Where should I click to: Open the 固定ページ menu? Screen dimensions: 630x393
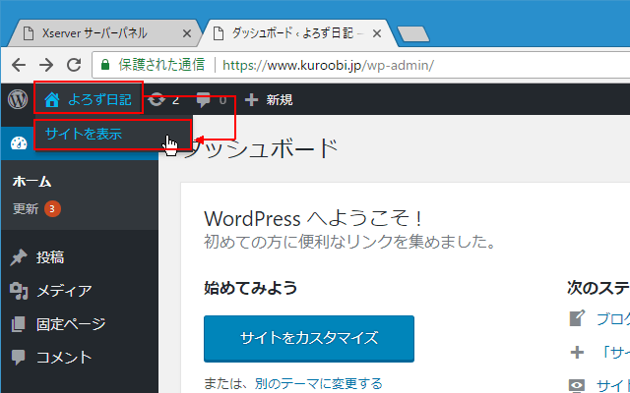(71, 324)
